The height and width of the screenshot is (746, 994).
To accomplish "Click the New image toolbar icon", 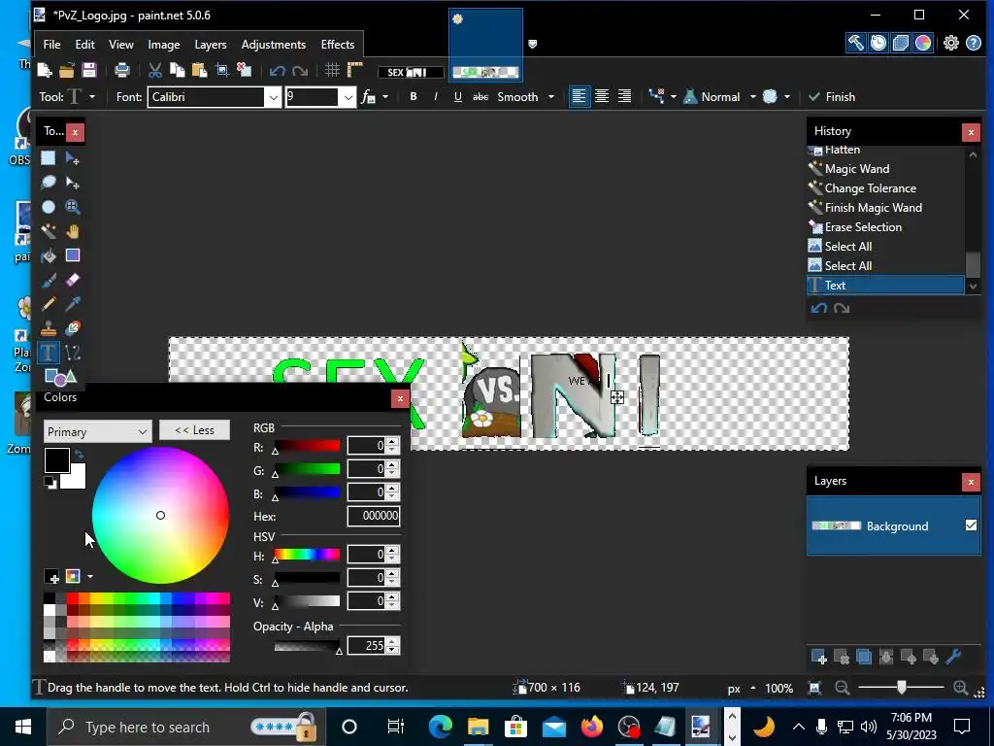I will (x=45, y=70).
